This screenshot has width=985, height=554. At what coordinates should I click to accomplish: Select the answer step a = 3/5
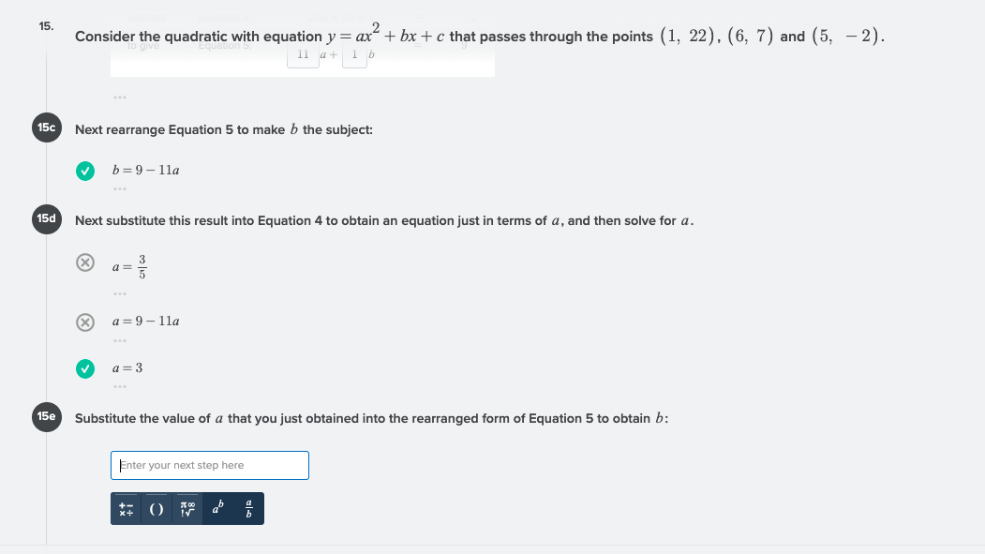coord(128,266)
